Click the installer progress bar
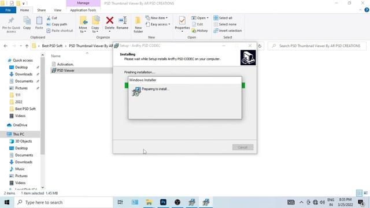 point(185,86)
